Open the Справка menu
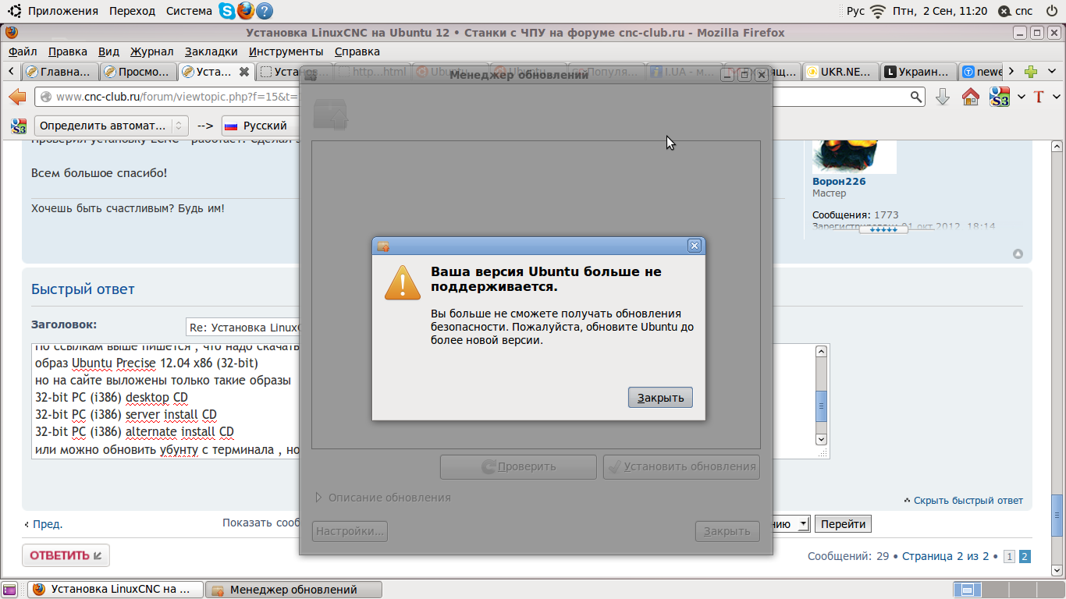Screen dimensions: 1066x599 tap(357, 51)
